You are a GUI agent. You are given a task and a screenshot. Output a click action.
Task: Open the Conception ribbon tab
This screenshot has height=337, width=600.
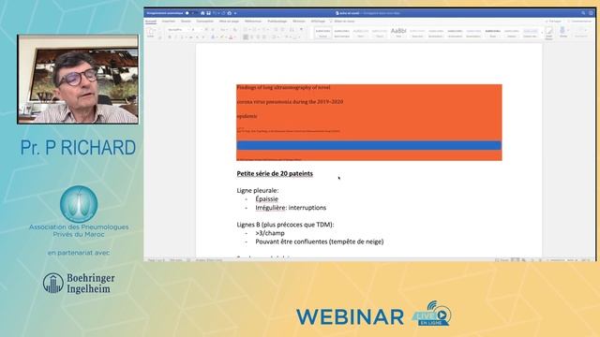tap(204, 22)
